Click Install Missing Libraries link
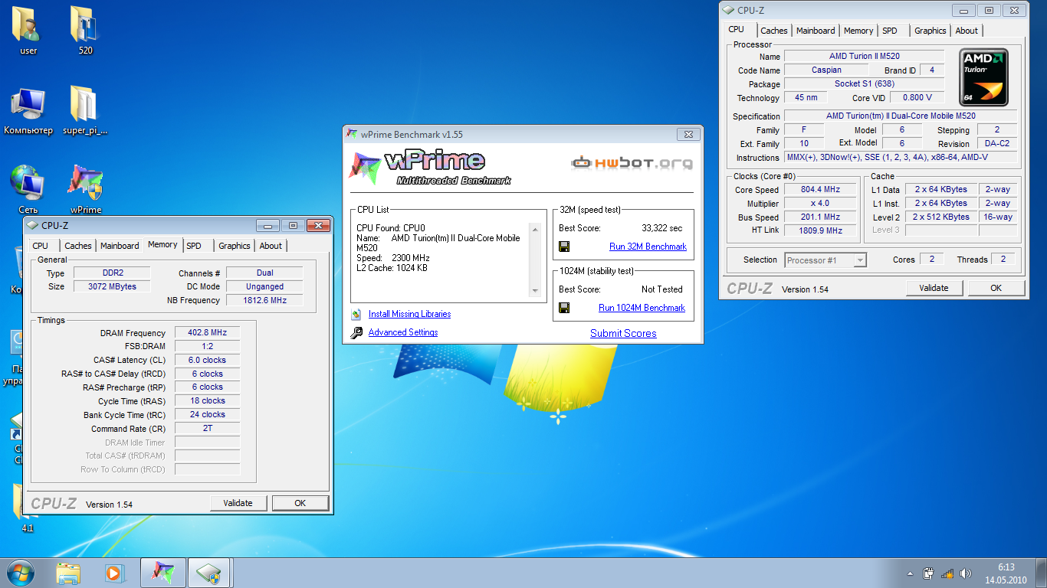Screen dimensions: 1047x588 pyautogui.click(x=409, y=314)
